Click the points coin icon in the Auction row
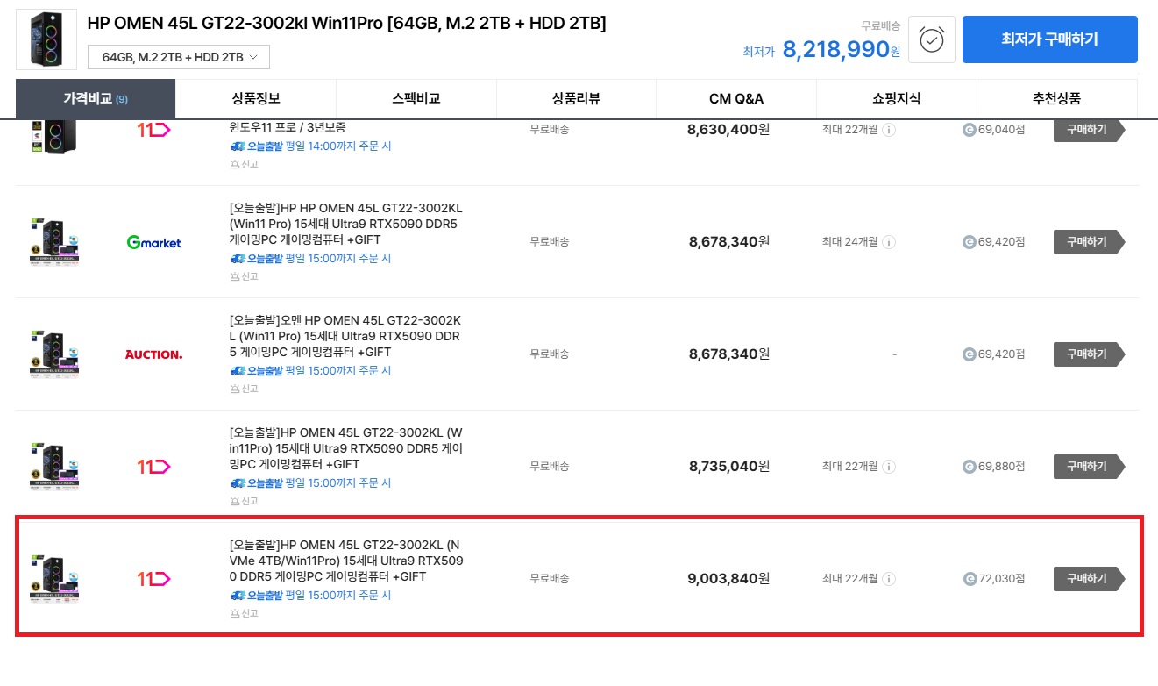 pos(969,354)
